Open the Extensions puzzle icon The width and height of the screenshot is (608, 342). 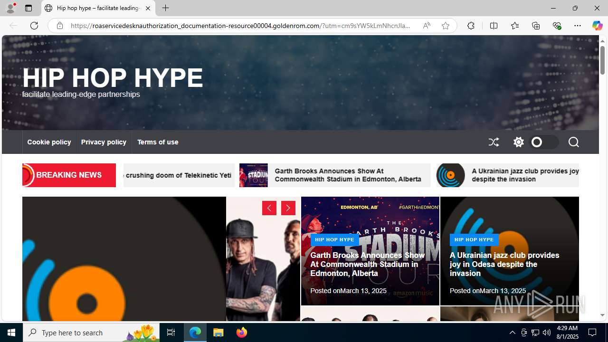pyautogui.click(x=471, y=26)
